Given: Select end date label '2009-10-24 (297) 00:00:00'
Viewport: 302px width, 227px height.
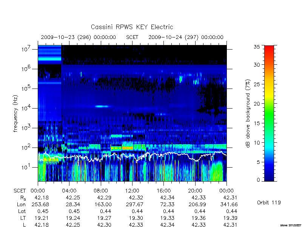Looking at the screenshot, I should [x=186, y=37].
